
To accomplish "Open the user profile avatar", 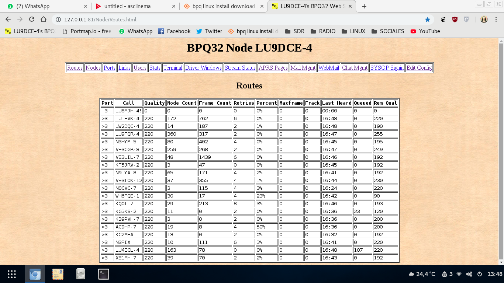I will pyautogui.click(x=484, y=20).
